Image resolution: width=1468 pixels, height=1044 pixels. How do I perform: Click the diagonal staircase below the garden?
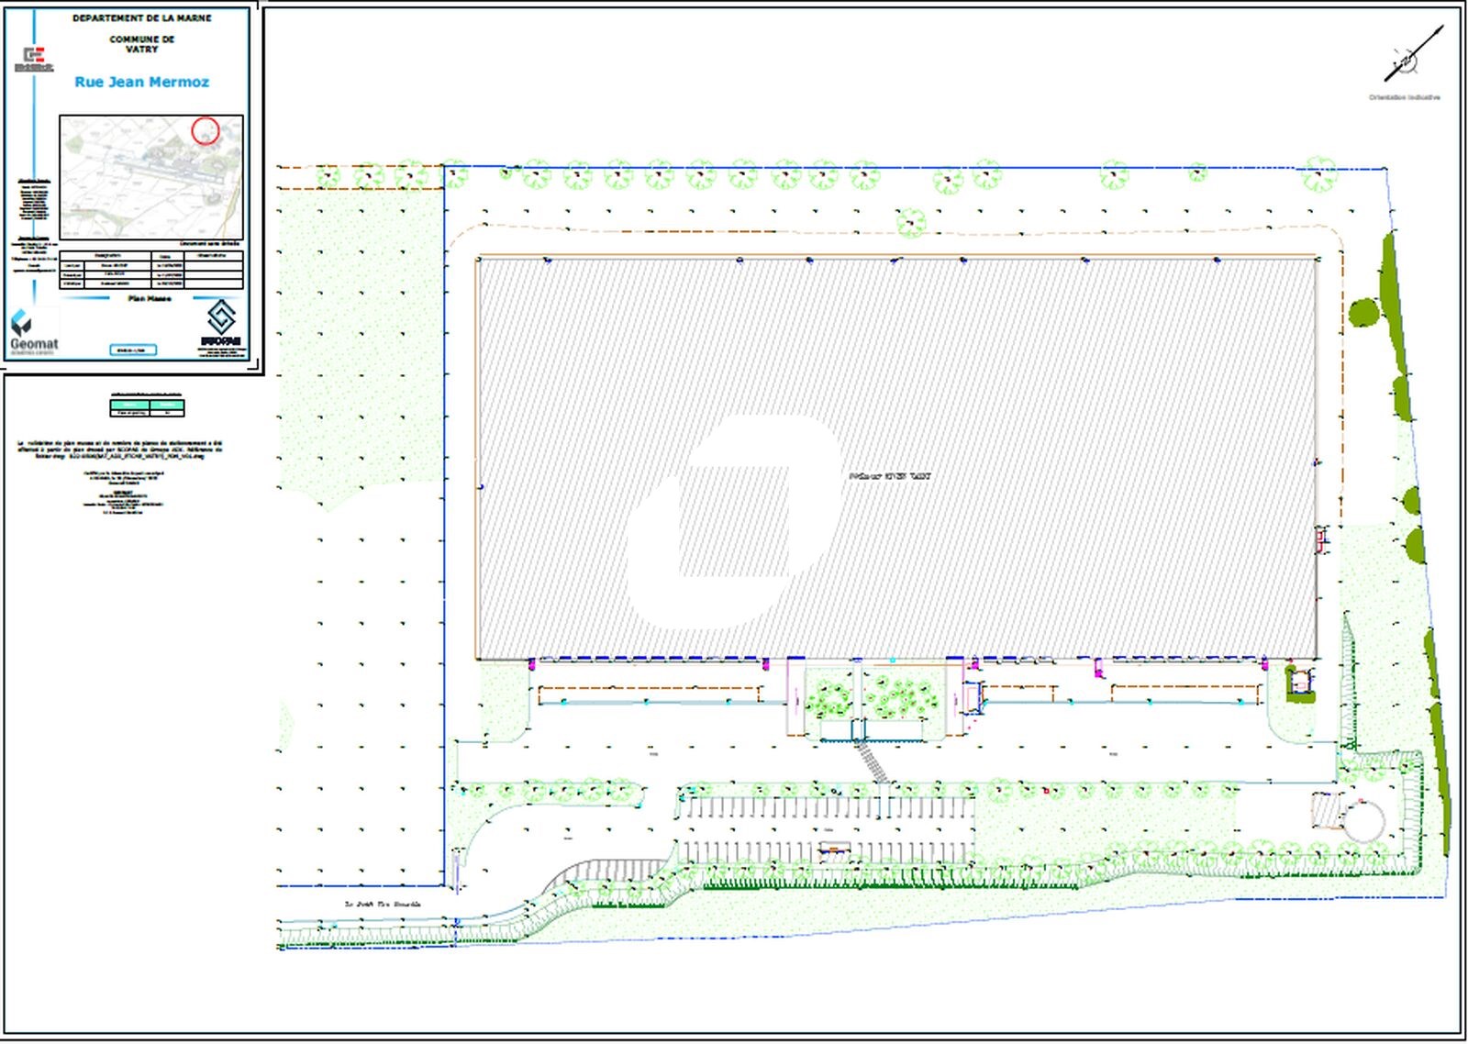click(873, 761)
